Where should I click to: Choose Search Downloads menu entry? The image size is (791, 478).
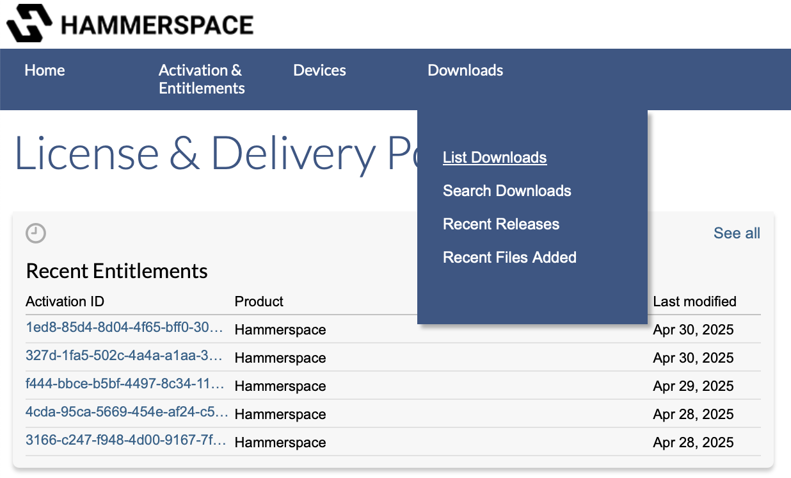[507, 191]
